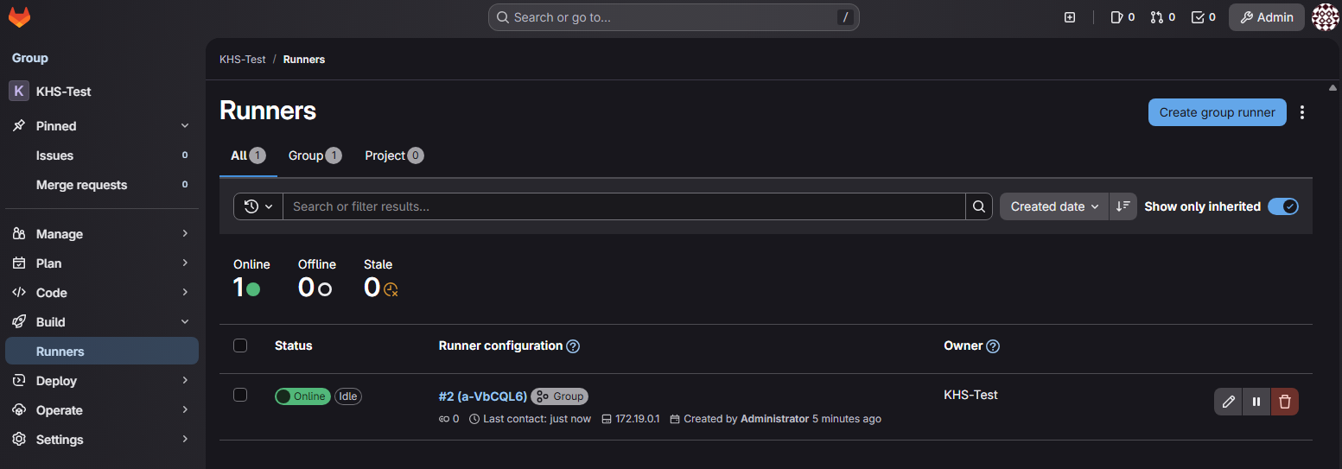Open the vertical ellipsis runner actions menu
The image size is (1342, 469).
(1302, 112)
